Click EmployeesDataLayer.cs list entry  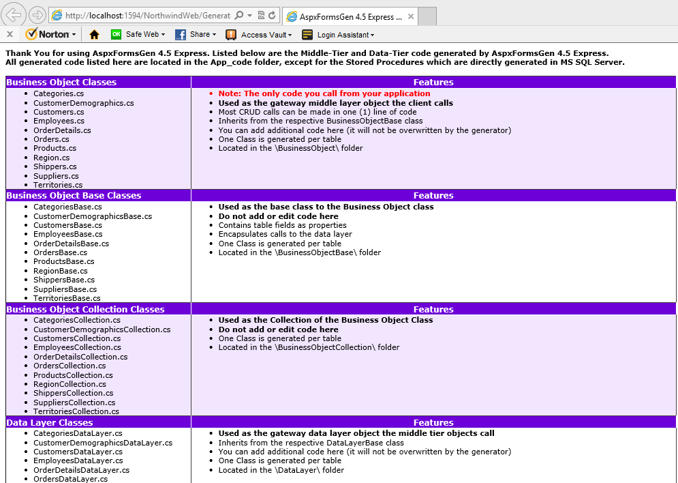(78, 461)
